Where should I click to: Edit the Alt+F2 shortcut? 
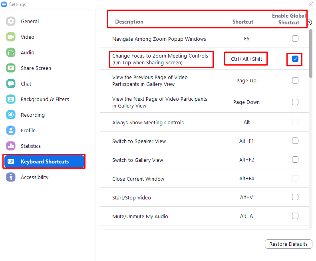pyautogui.click(x=246, y=160)
